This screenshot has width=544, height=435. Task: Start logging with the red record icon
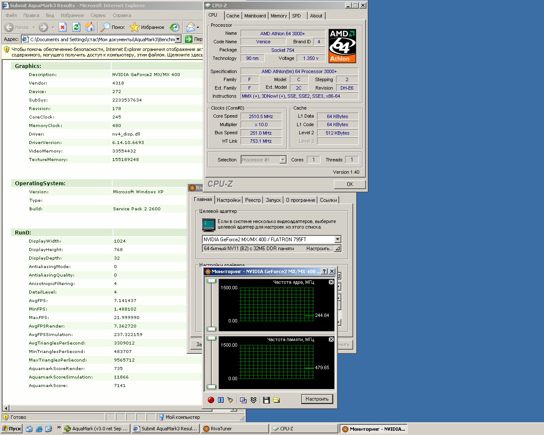pos(211,400)
